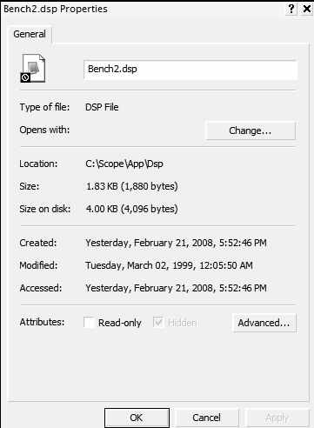Image resolution: width=314 pixels, height=428 pixels.
Task: Select the General tab
Action: point(30,34)
